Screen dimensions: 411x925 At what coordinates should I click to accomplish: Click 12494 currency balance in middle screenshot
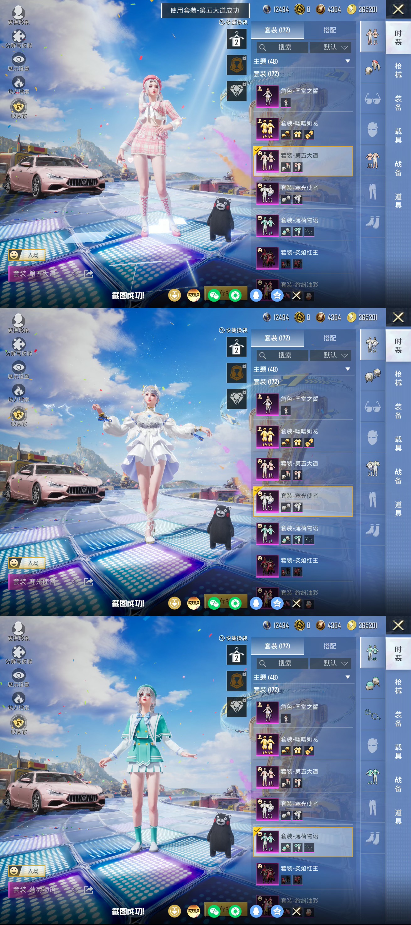point(276,318)
